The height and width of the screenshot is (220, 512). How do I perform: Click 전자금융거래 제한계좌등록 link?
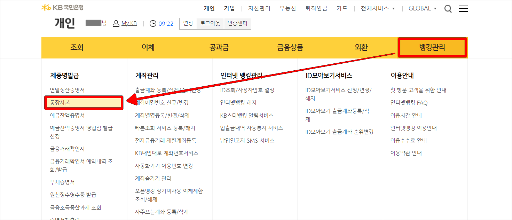coord(166,141)
